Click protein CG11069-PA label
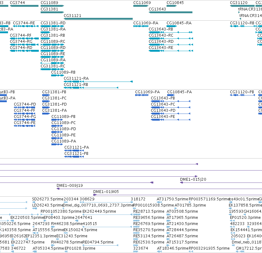The image size is (262, 253). pos(147,92)
